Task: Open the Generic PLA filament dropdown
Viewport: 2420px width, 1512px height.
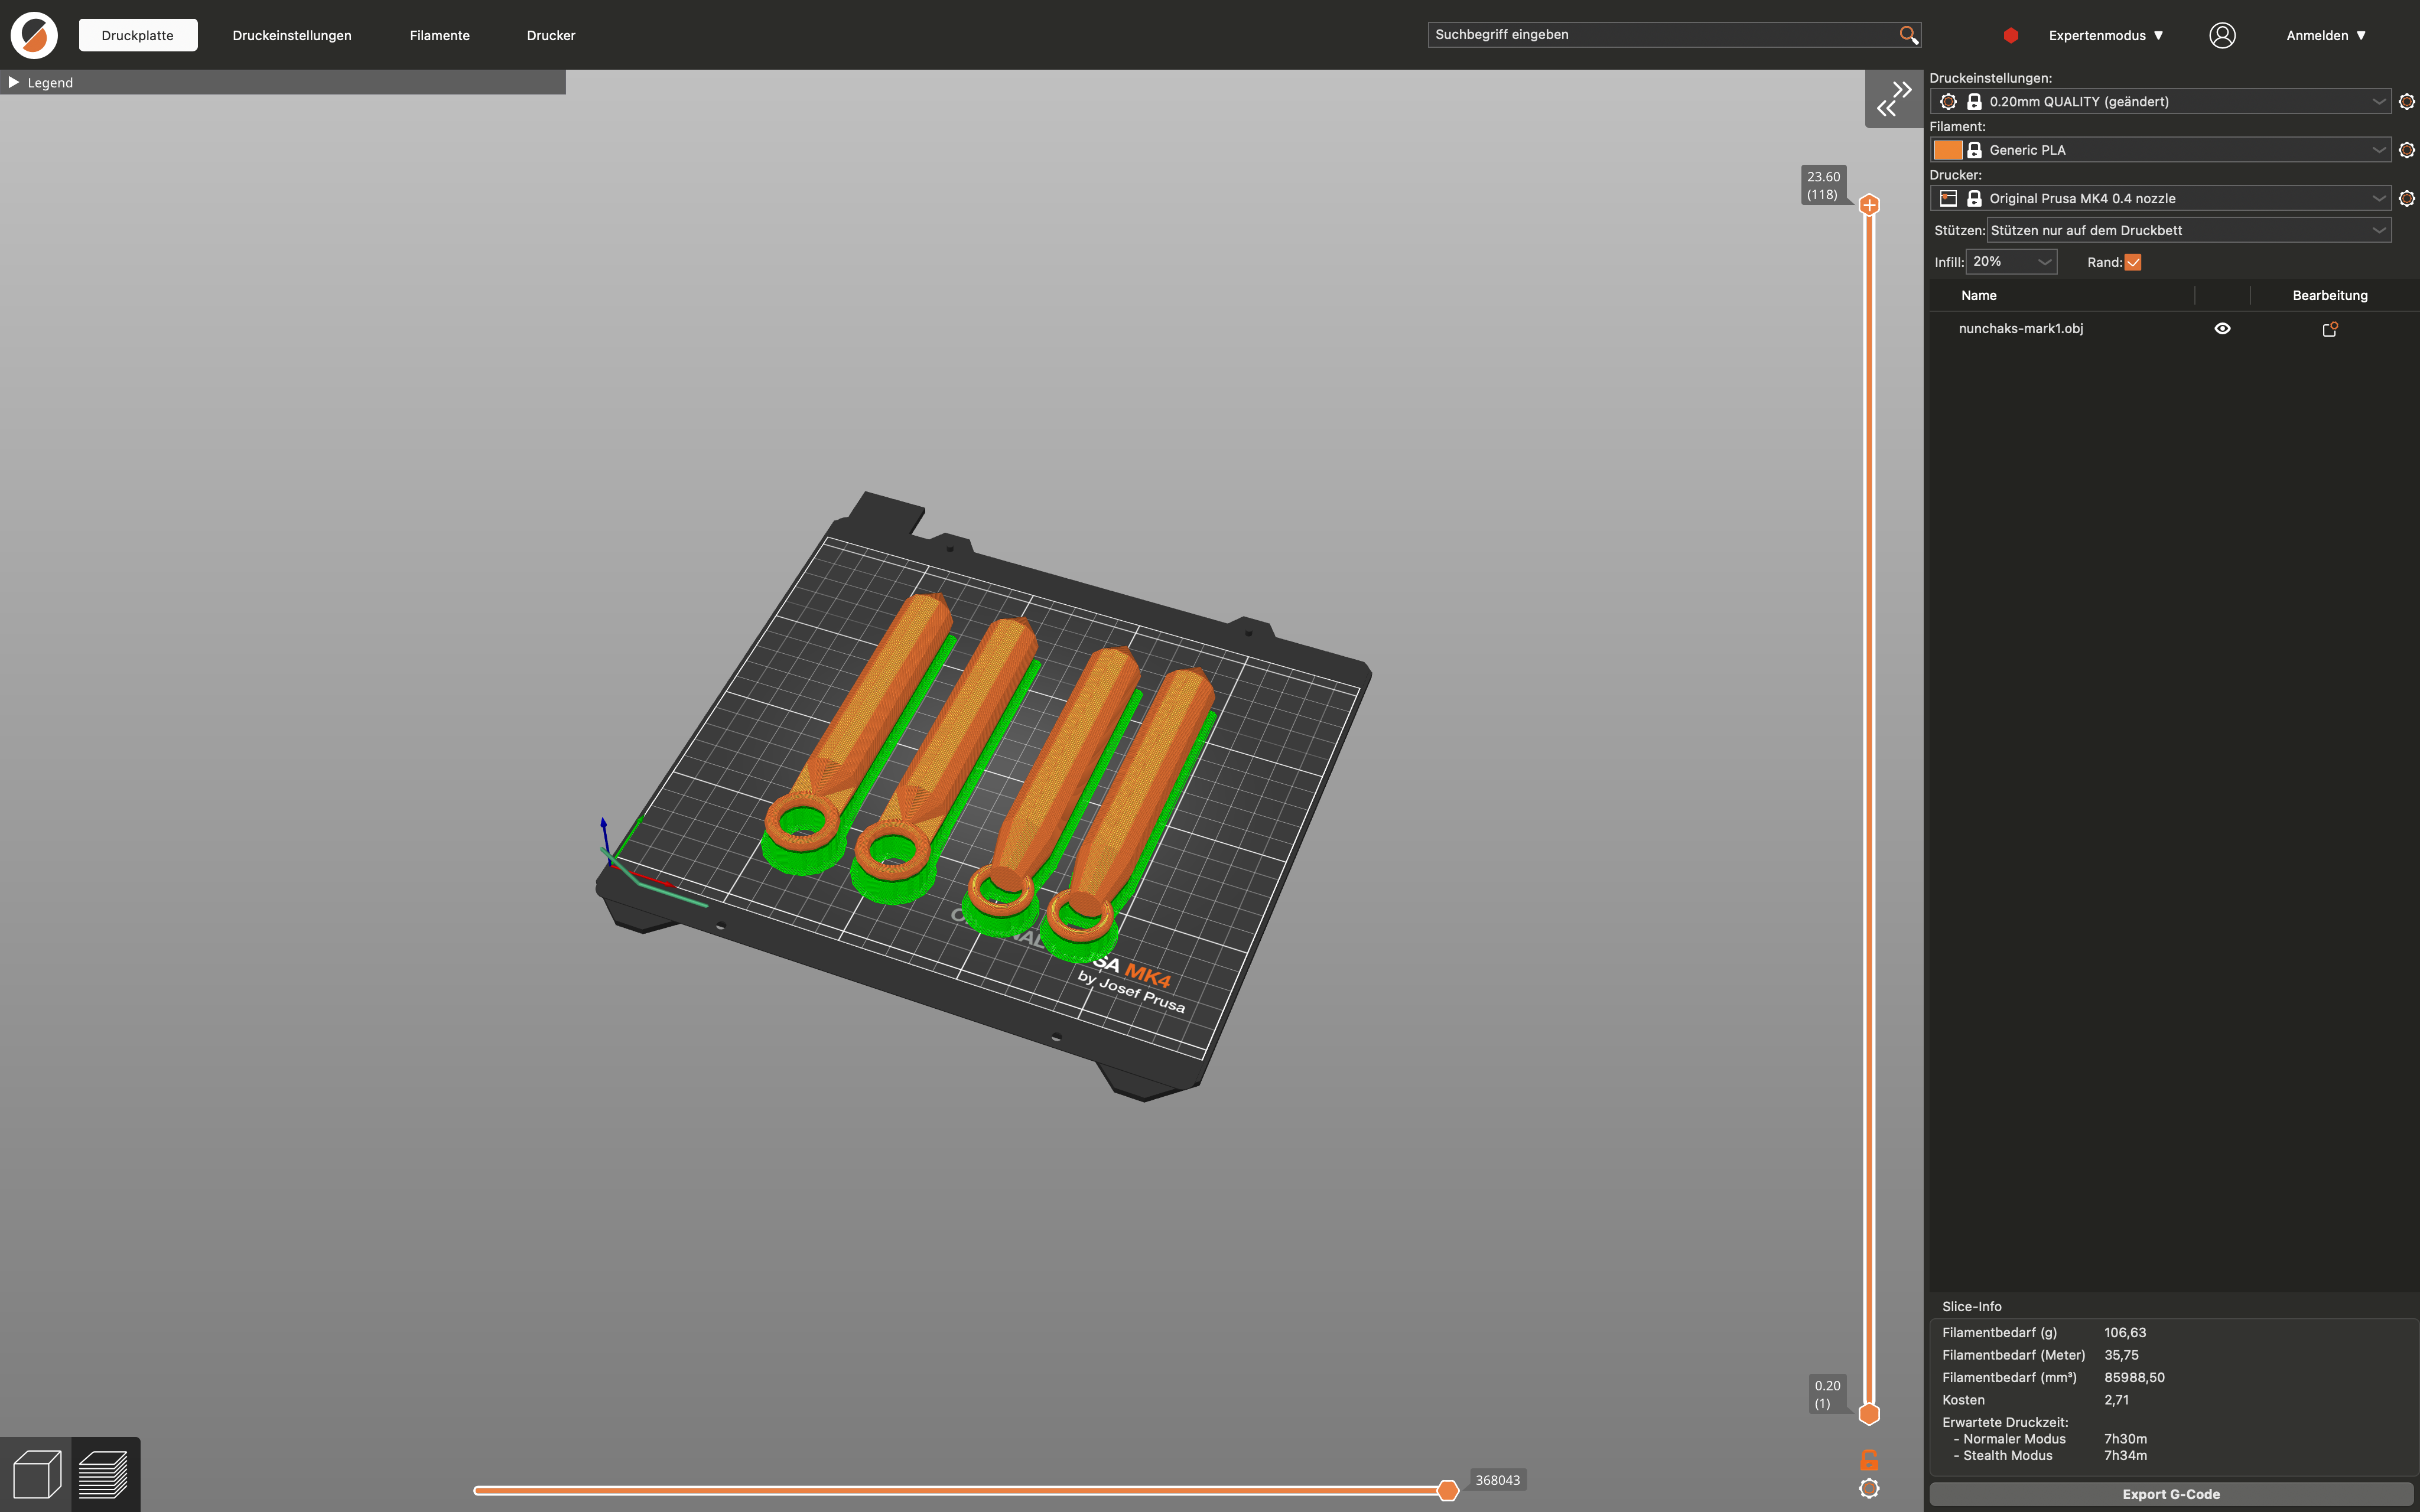Action: 2160,150
